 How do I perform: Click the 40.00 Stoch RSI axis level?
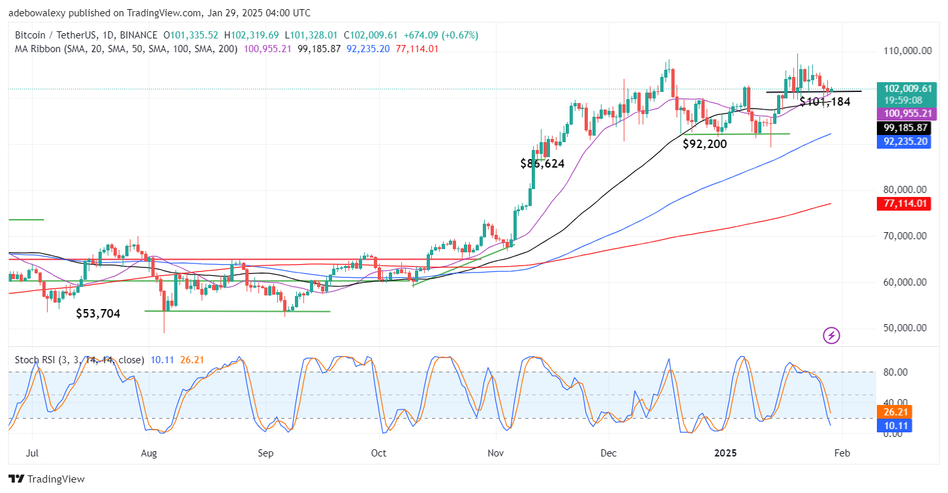click(x=894, y=402)
